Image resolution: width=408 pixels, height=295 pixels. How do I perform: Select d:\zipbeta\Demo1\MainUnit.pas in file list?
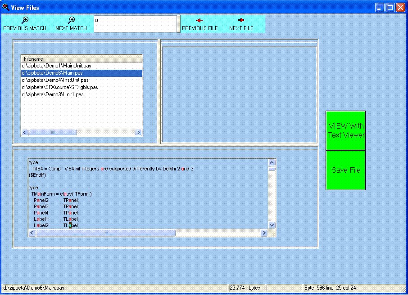82,66
